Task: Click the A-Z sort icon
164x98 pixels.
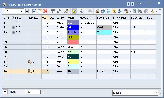Action: (x=120, y=11)
